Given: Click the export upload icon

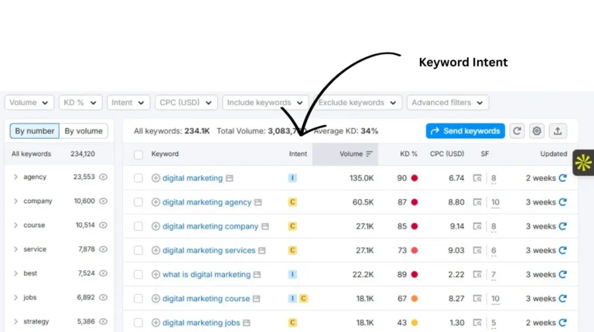Looking at the screenshot, I should pyautogui.click(x=558, y=130).
